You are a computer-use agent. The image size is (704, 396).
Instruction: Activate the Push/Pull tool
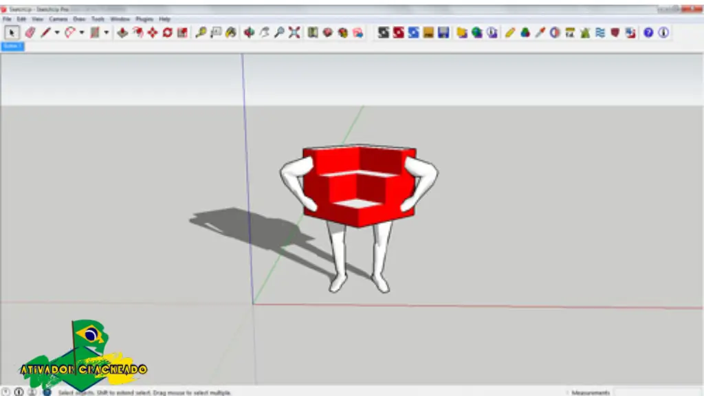point(122,32)
